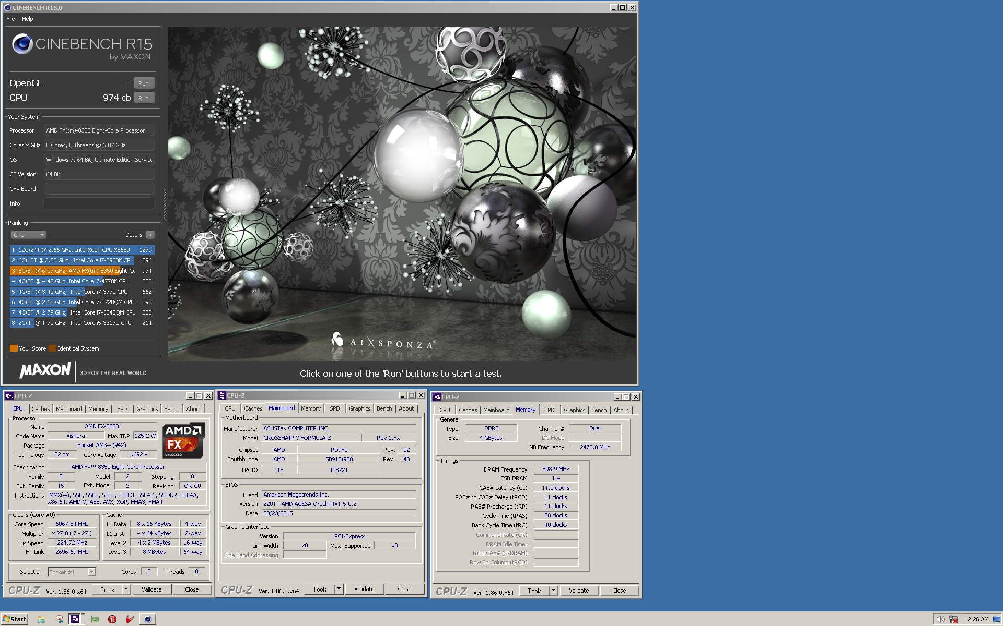Click the DRAM Frequency value 898.9 MHz
Image resolution: width=1003 pixels, height=626 pixels.
point(556,469)
